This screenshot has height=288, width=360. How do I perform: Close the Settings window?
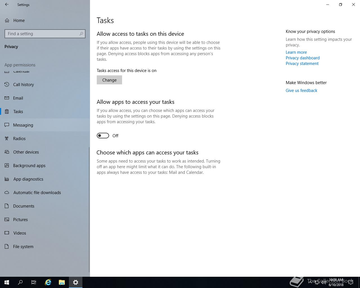pyautogui.click(x=354, y=4)
